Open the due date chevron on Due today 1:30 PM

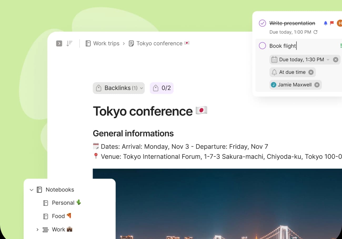(328, 59)
